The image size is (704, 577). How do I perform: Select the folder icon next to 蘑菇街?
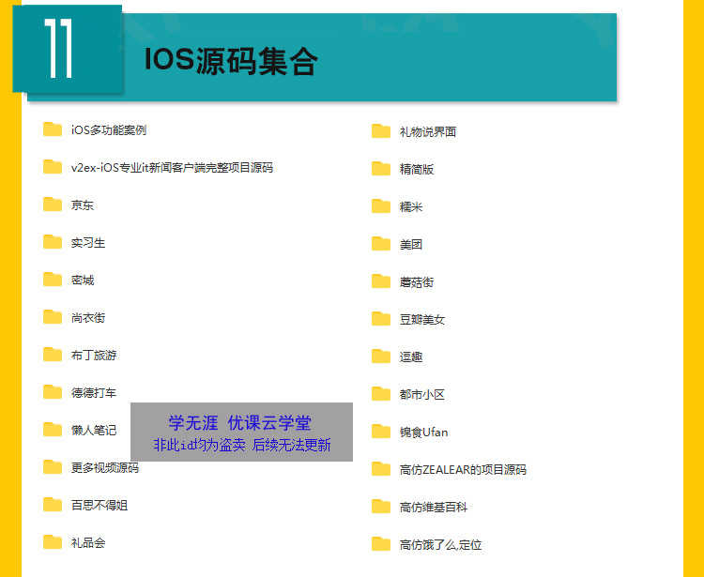(381, 281)
